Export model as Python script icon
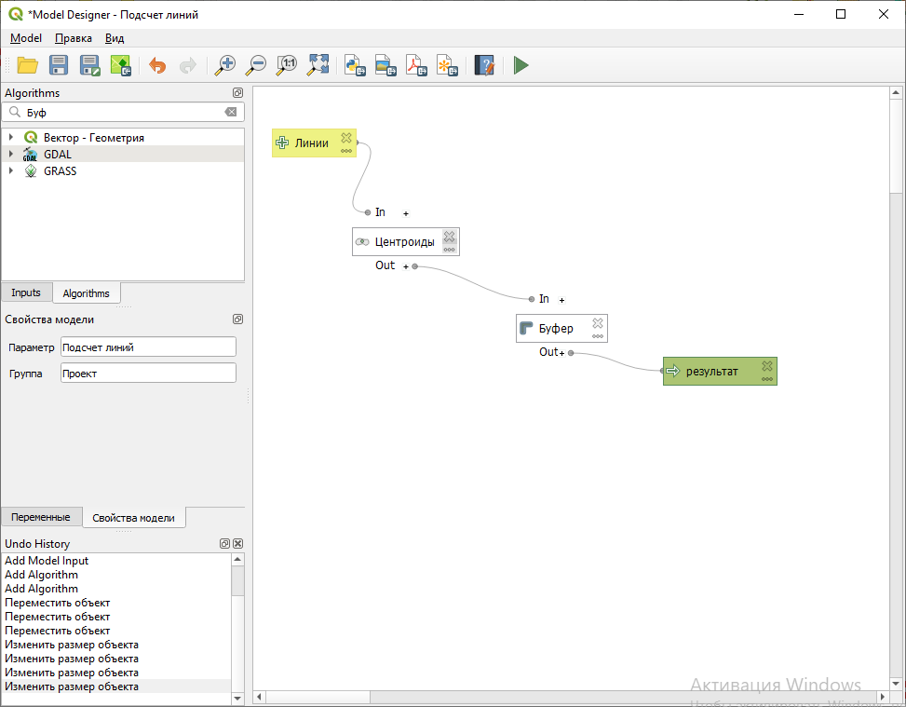This screenshot has height=707, width=906. pyautogui.click(x=355, y=65)
